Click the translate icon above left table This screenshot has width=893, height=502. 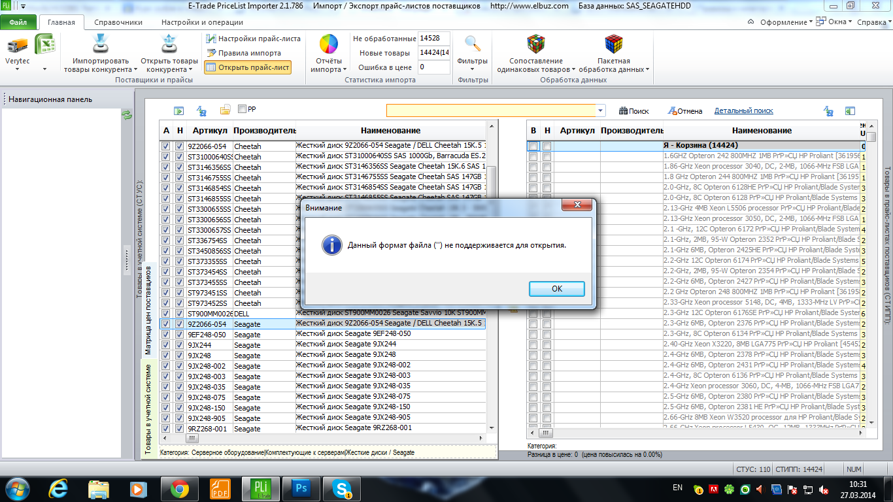pyautogui.click(x=202, y=111)
